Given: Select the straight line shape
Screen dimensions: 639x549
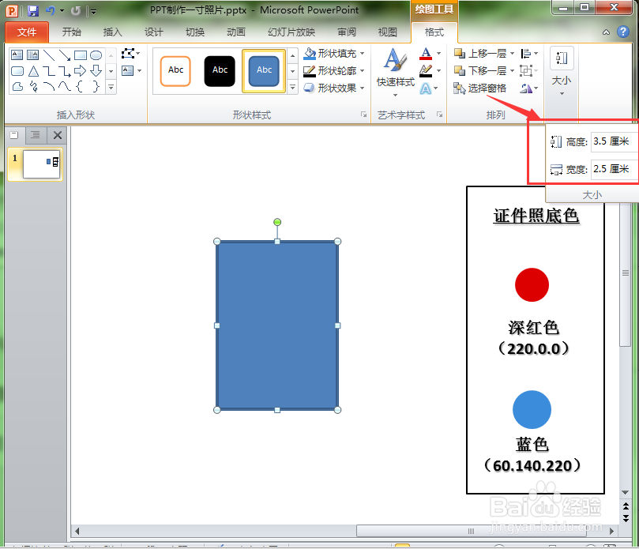Looking at the screenshot, I should pyautogui.click(x=49, y=55).
